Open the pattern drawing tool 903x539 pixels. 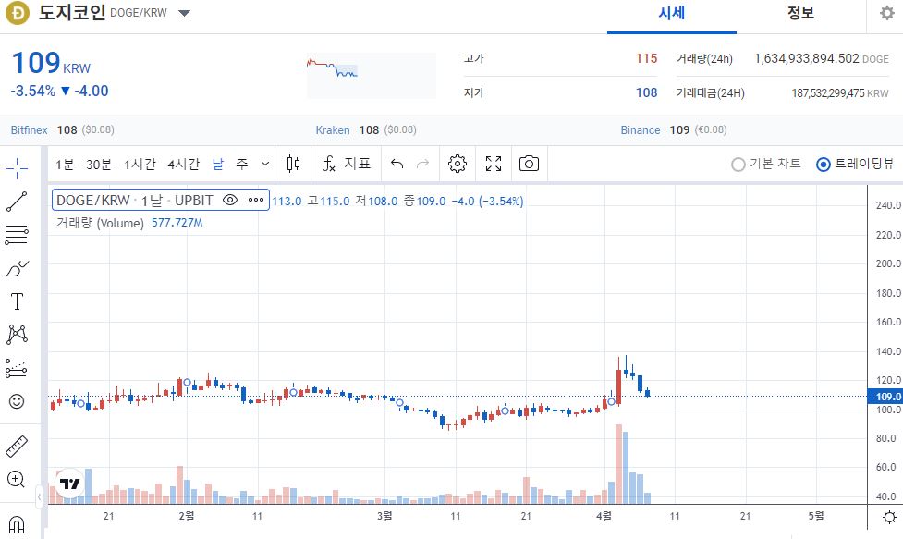coord(18,335)
